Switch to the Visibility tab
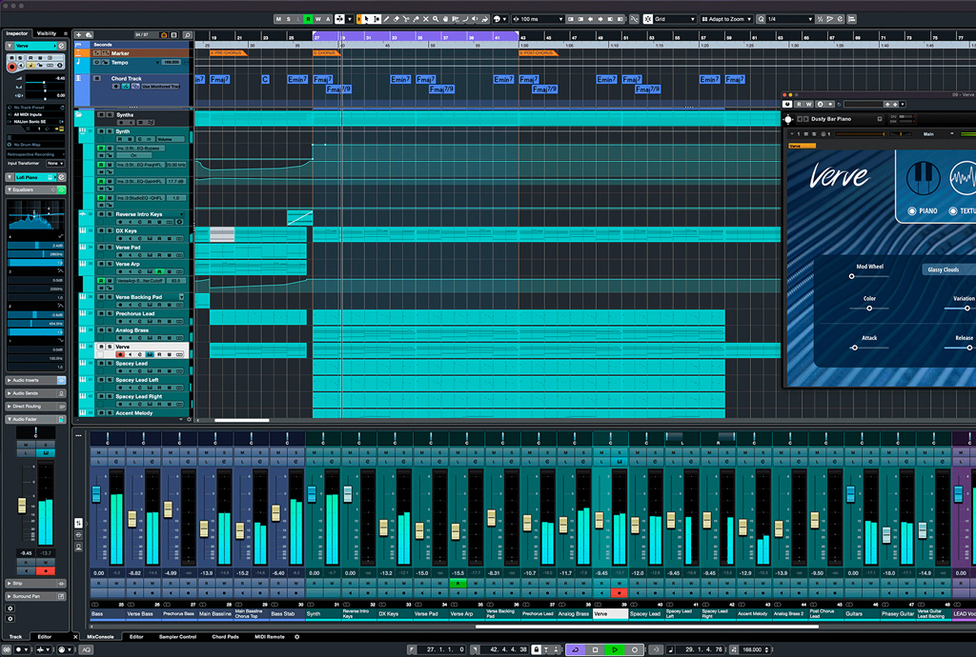This screenshot has height=657, width=976. point(46,33)
